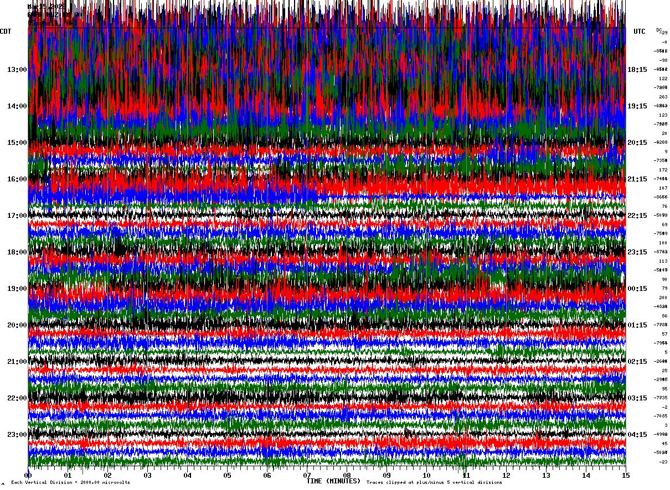Select the DC offset value 113

click(x=663, y=261)
